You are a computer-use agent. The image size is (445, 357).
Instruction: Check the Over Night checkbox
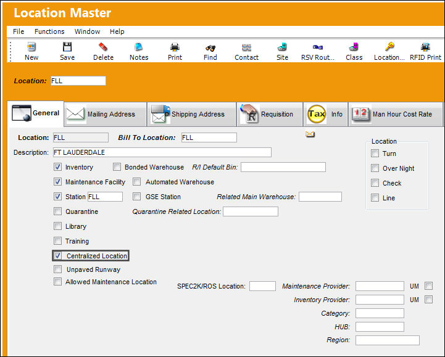click(x=375, y=168)
